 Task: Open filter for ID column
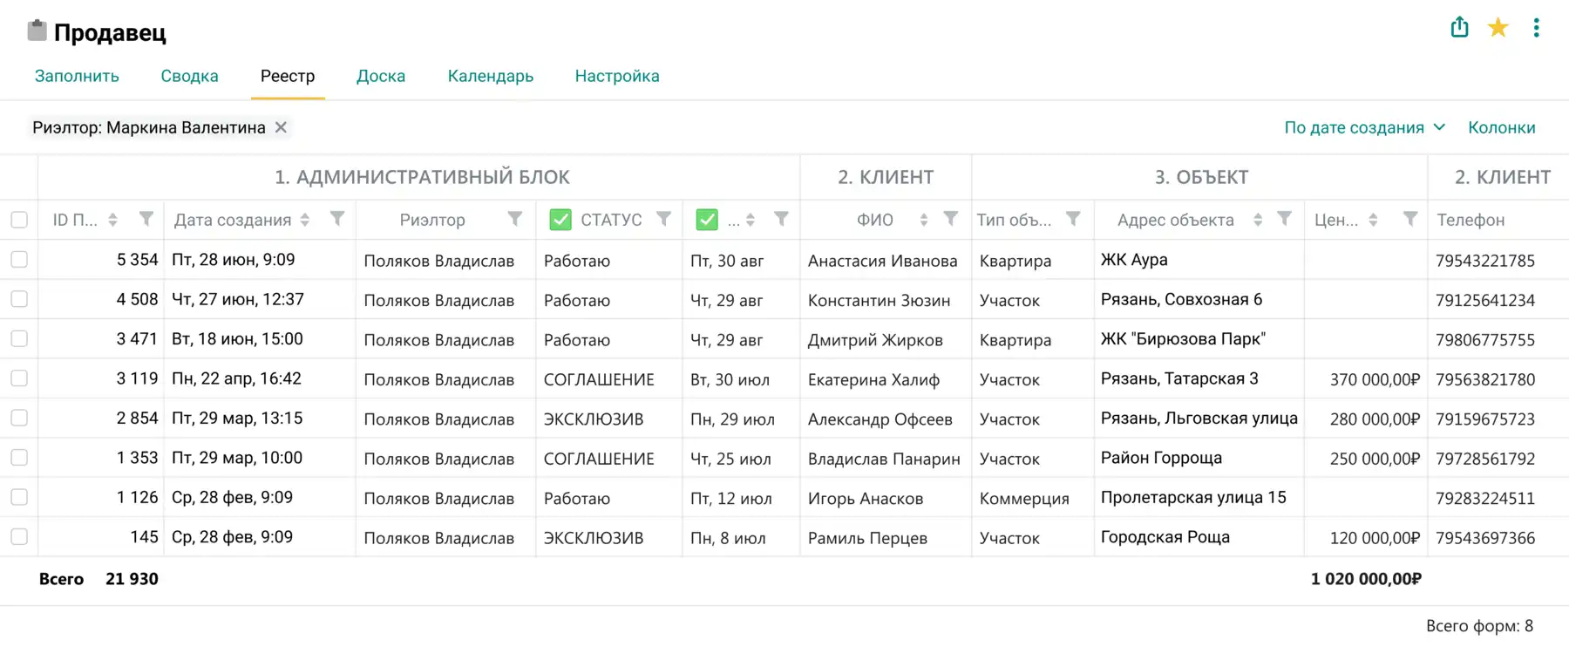coord(146,219)
